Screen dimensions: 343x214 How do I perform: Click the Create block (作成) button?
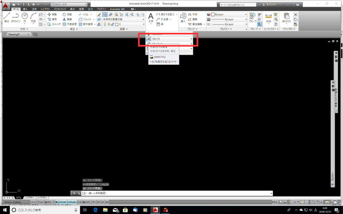[x=193, y=15]
